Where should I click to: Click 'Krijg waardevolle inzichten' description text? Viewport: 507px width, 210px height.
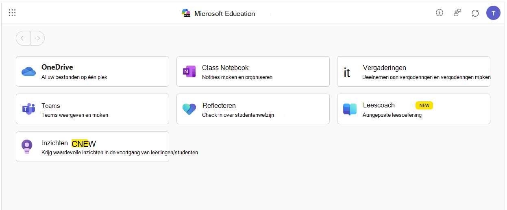click(x=120, y=153)
